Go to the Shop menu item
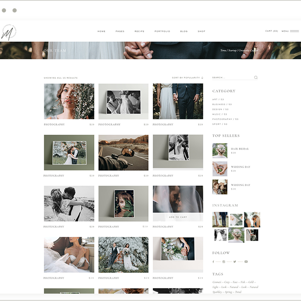Screen dimensions: 301x301 click(201, 31)
